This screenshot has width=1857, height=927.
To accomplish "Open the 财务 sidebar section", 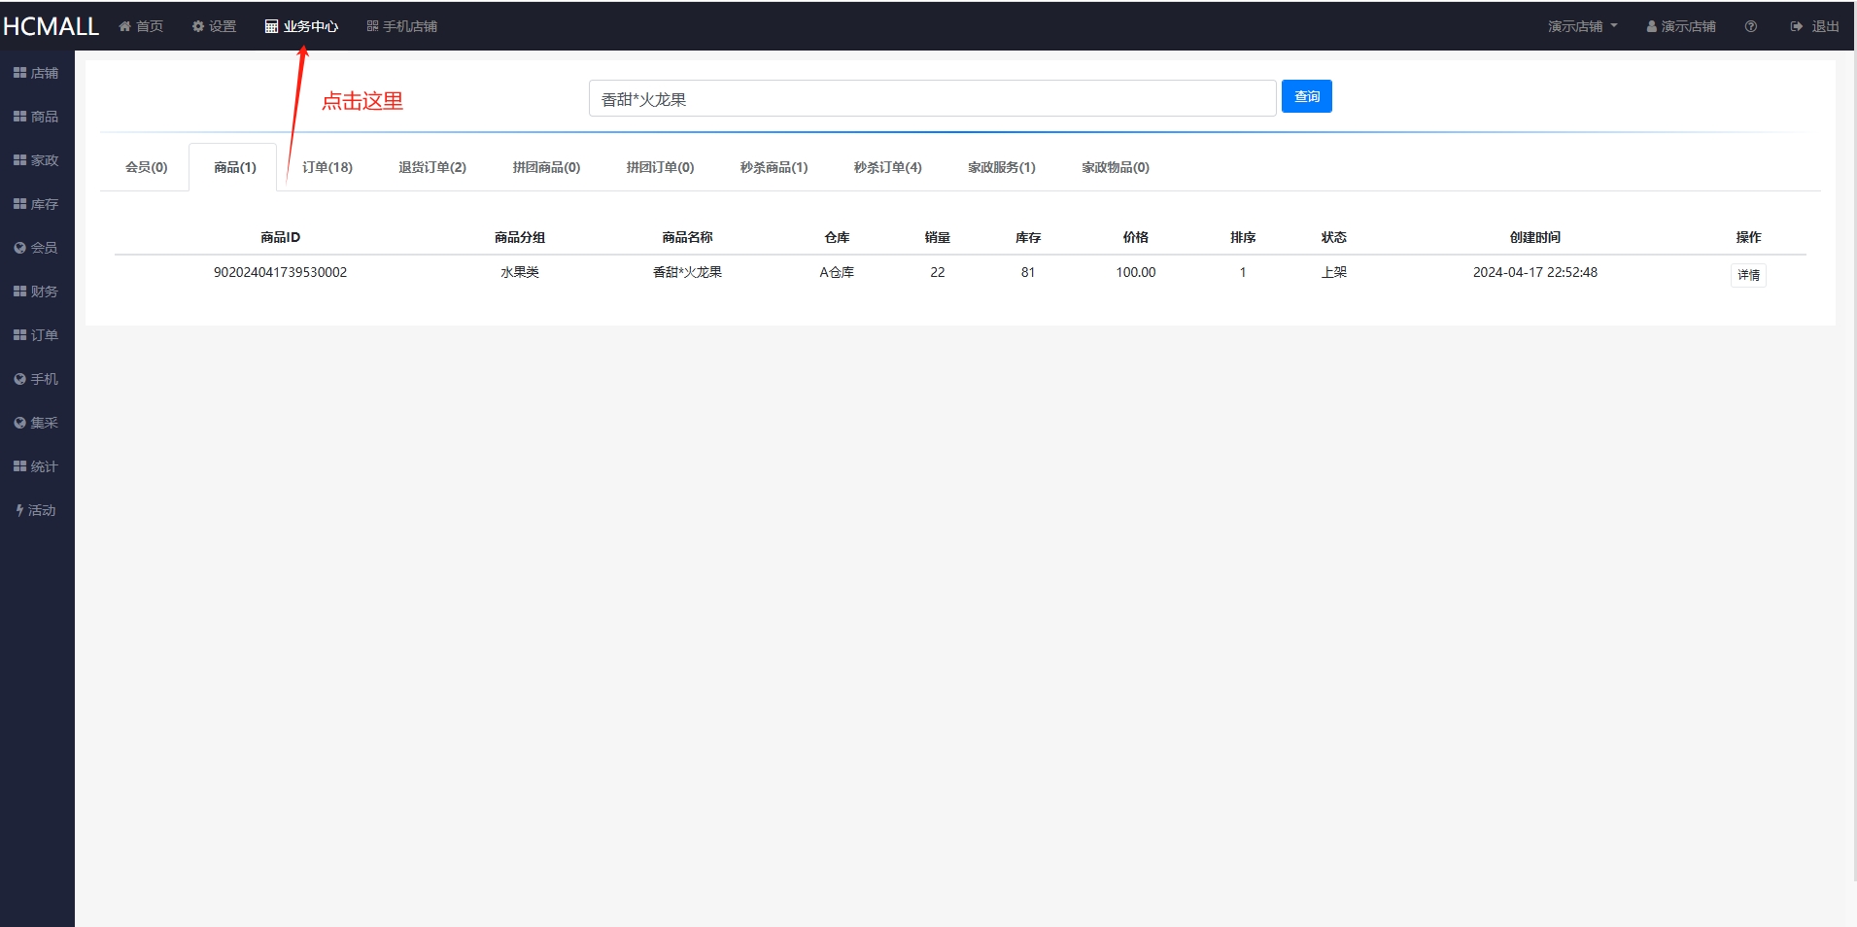I will click(x=36, y=292).
